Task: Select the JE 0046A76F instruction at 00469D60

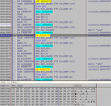Action: point(43,35)
